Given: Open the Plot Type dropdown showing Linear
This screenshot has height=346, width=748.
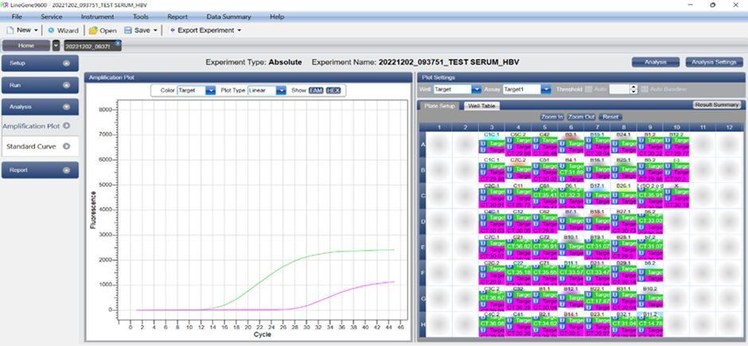Looking at the screenshot, I should [x=280, y=91].
